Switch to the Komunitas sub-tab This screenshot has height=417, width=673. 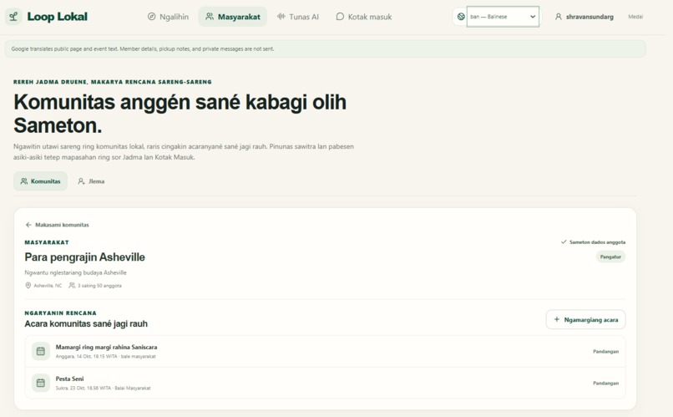tap(40, 181)
